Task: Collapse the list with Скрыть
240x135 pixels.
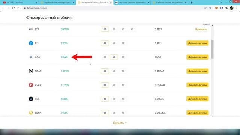Action: tap(120, 123)
